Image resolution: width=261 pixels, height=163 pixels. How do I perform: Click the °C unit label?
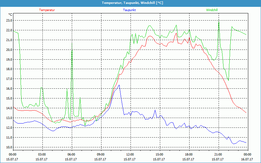coord(10,15)
